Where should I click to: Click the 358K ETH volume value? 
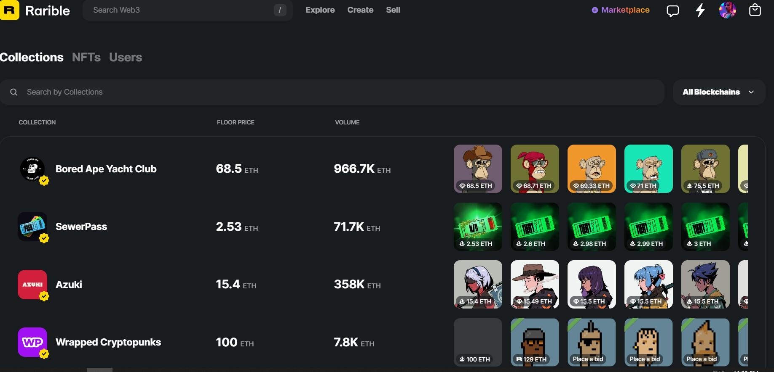(357, 285)
